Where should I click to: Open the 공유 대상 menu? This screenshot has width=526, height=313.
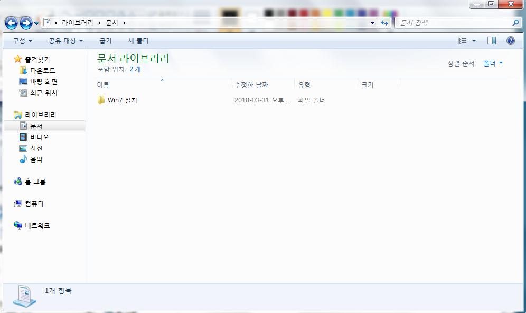65,41
